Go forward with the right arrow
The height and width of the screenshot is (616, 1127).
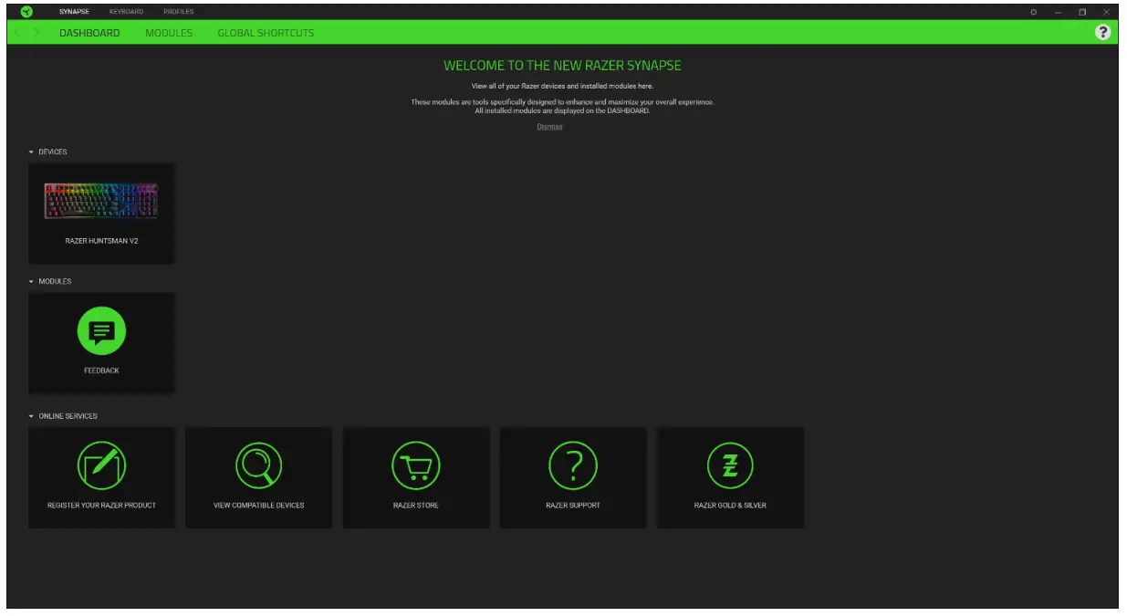37,33
